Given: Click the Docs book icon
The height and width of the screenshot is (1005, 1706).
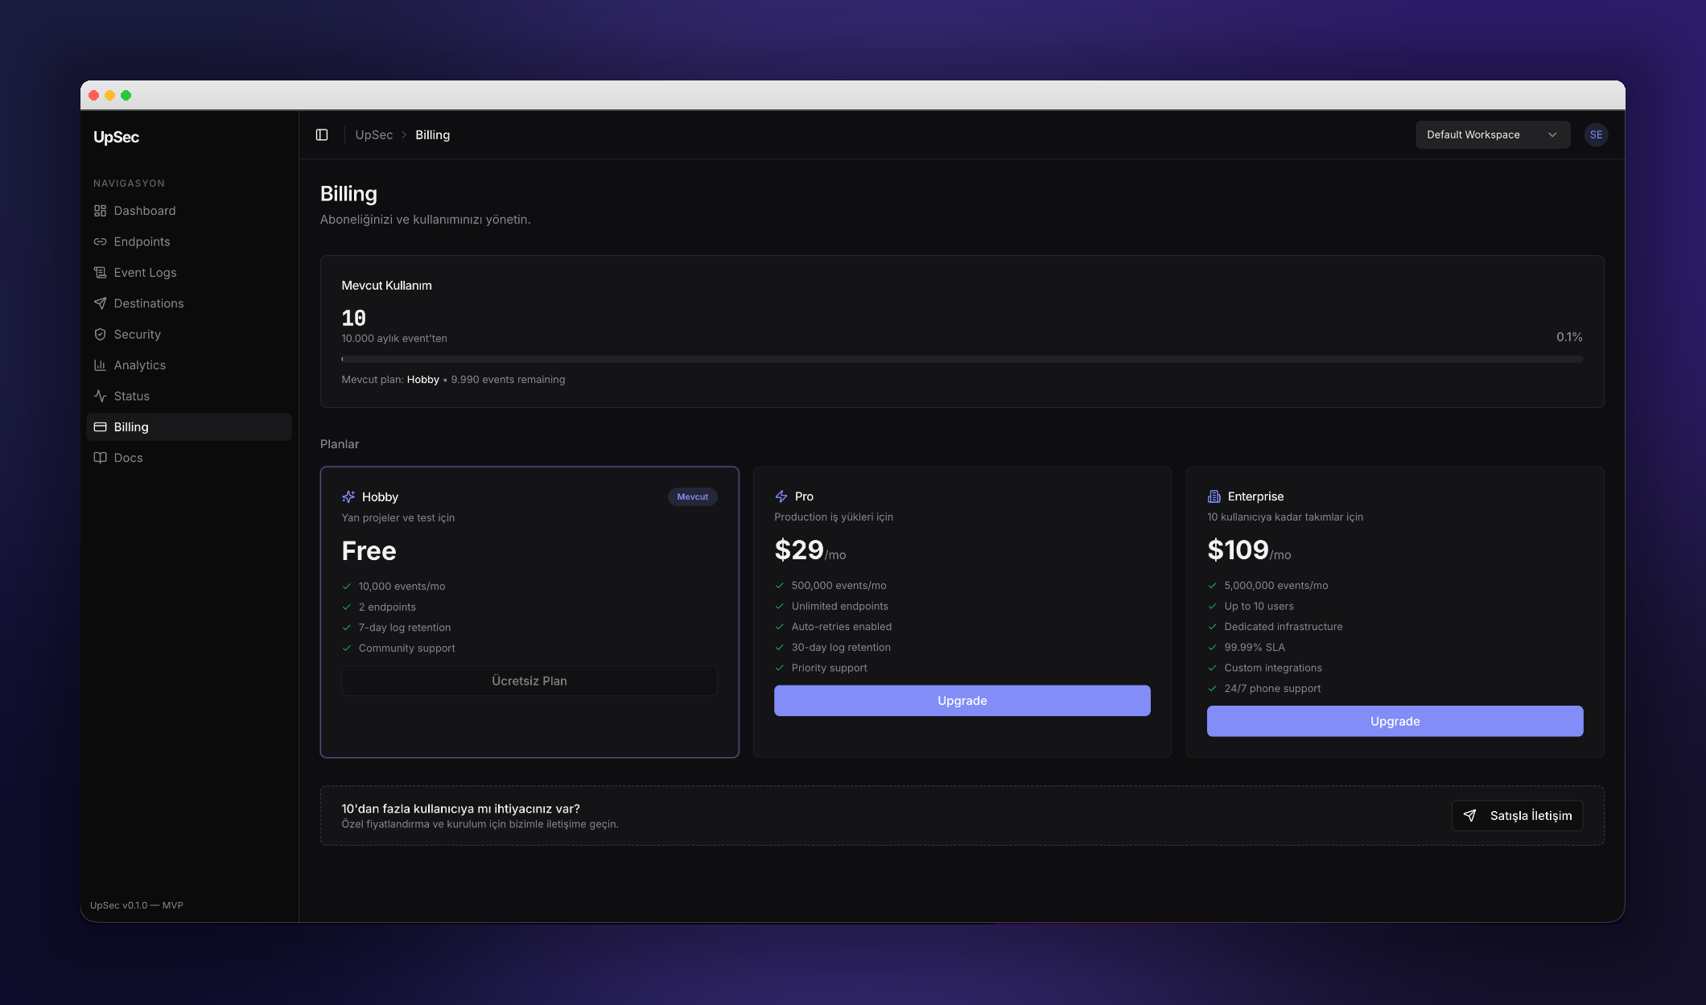Looking at the screenshot, I should [100, 458].
